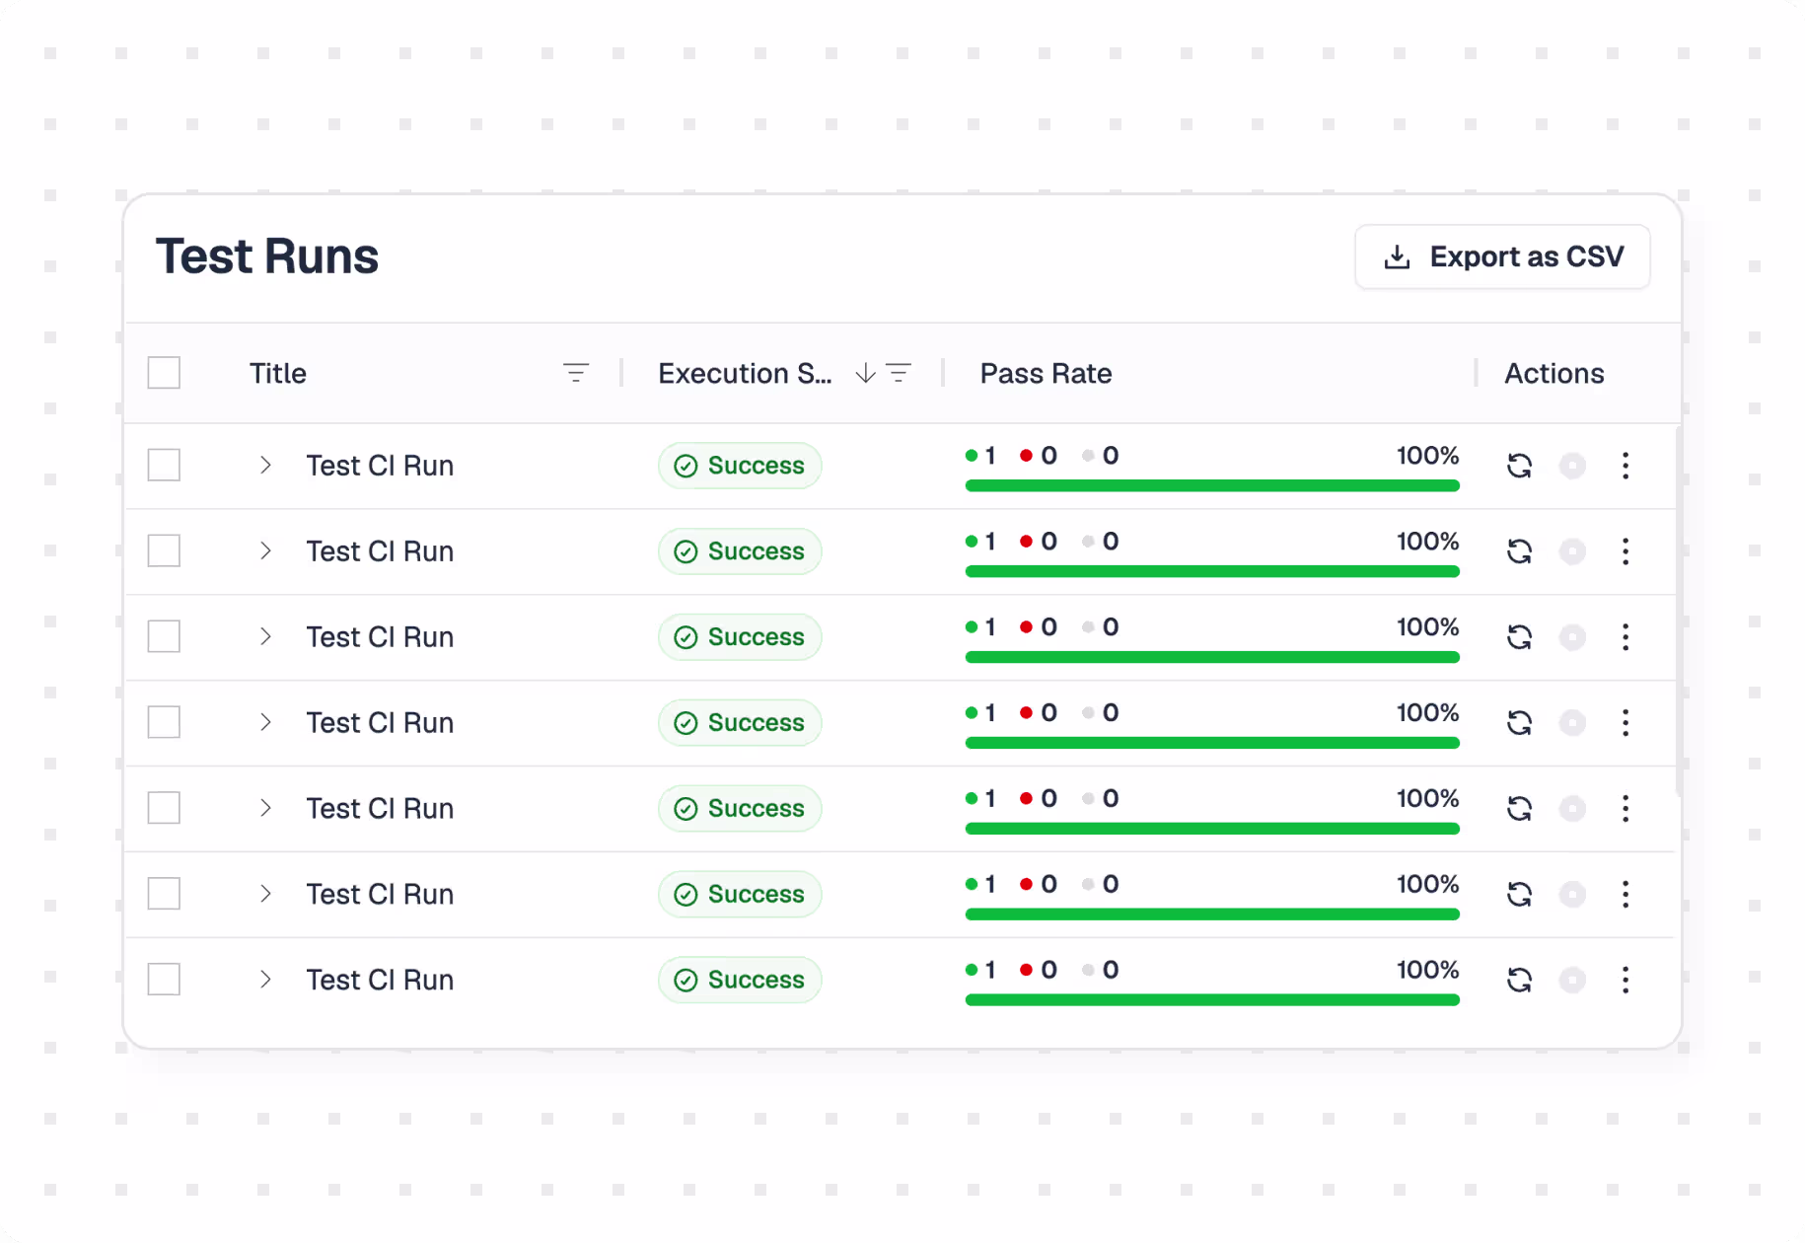This screenshot has width=1805, height=1243.
Task: Rerun the second Test CI Run
Action: pyautogui.click(x=1519, y=550)
